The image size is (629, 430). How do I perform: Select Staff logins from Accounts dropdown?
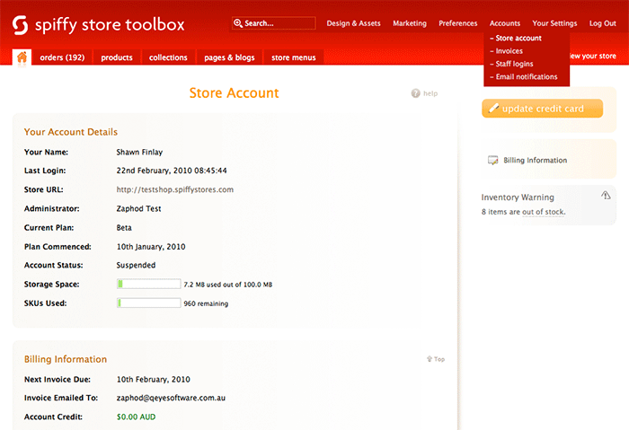[514, 64]
